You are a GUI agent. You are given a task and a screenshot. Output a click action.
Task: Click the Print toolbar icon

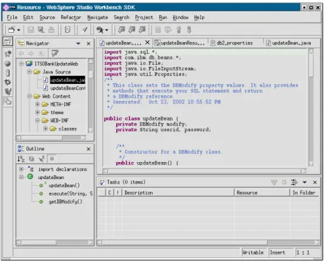[51, 30]
